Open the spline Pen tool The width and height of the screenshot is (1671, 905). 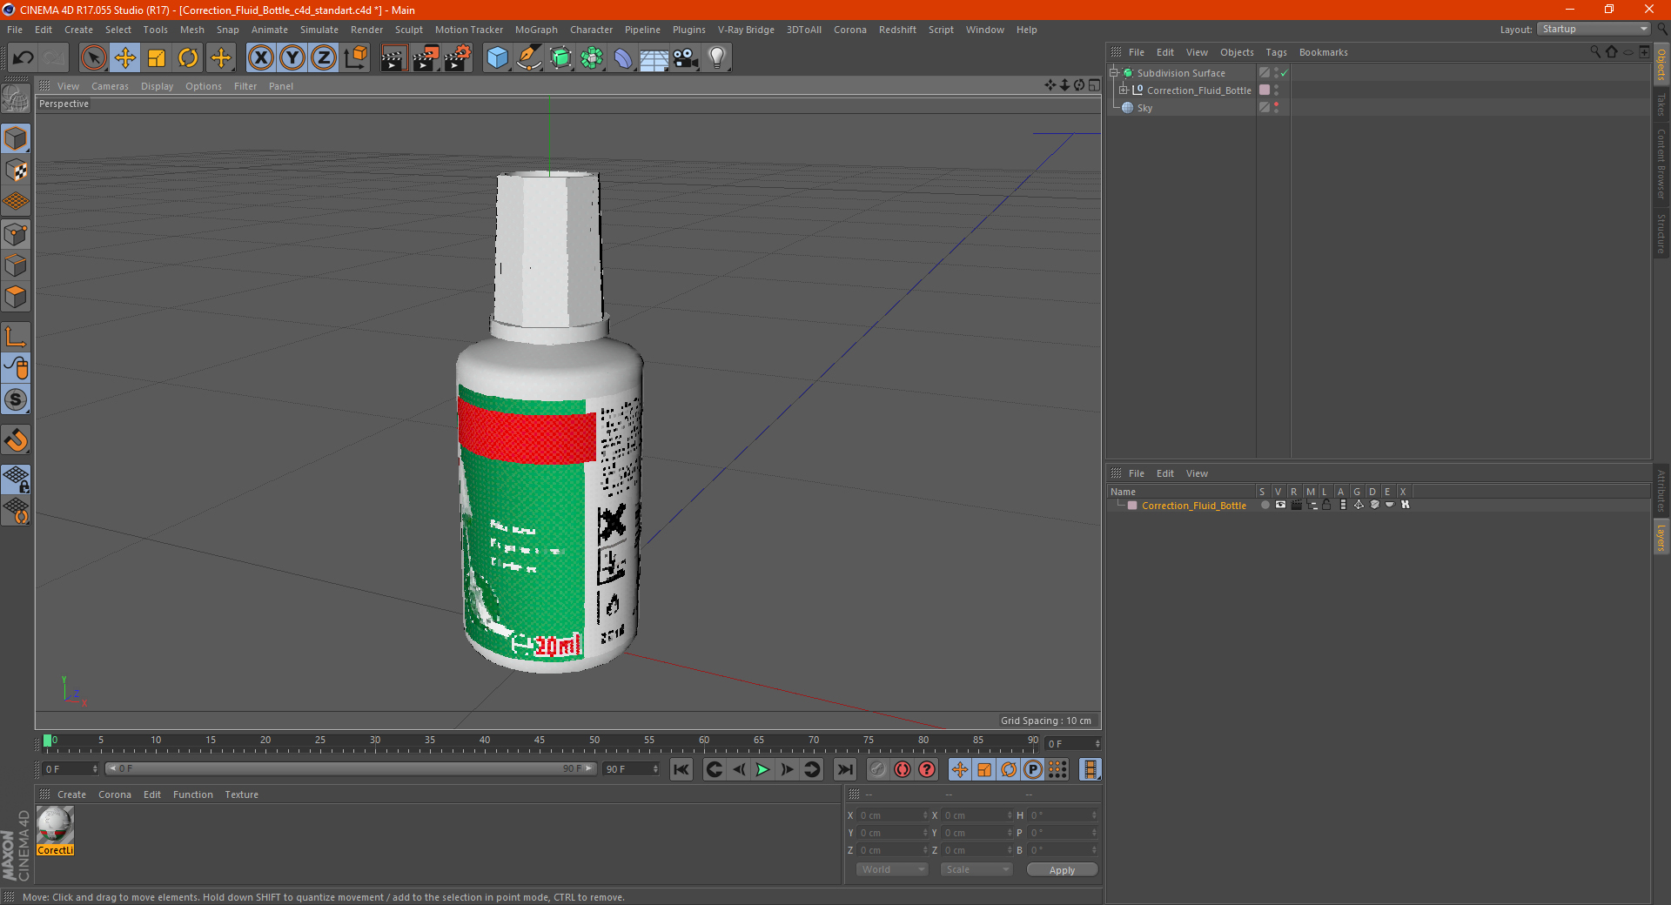coord(528,58)
